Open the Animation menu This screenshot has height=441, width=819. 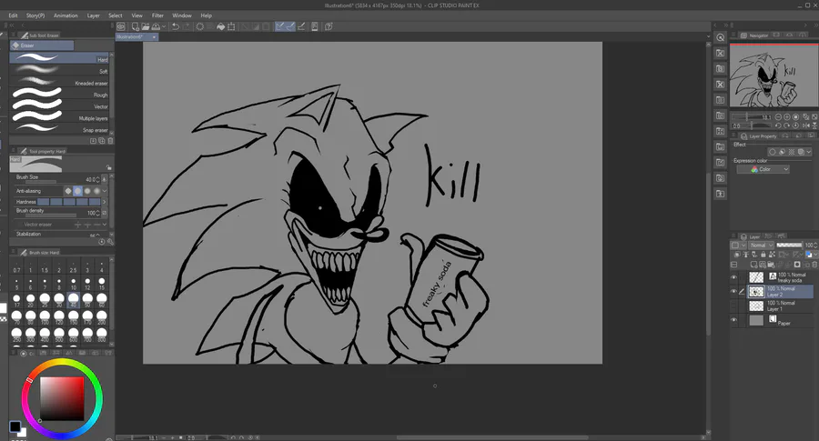point(66,15)
